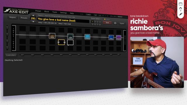Open the Block menu
187x105 pixels.
pos(46,12)
